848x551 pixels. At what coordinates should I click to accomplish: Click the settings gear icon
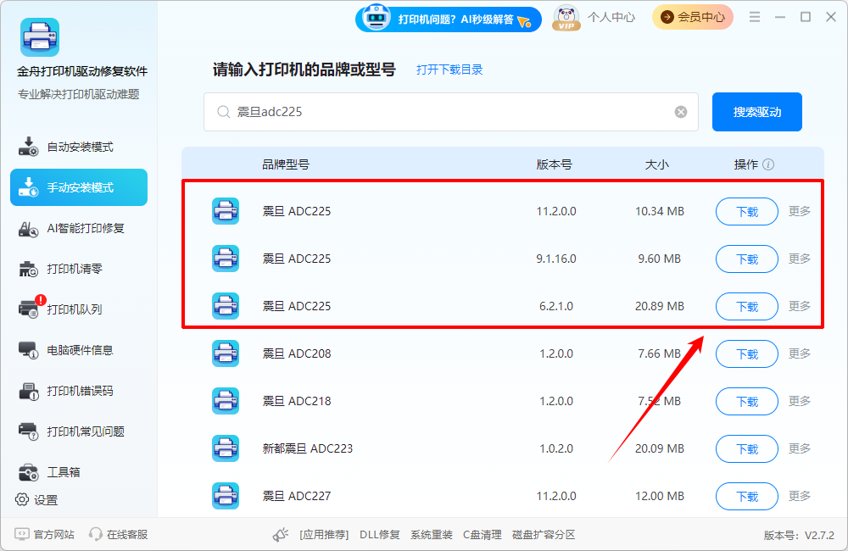[22, 499]
